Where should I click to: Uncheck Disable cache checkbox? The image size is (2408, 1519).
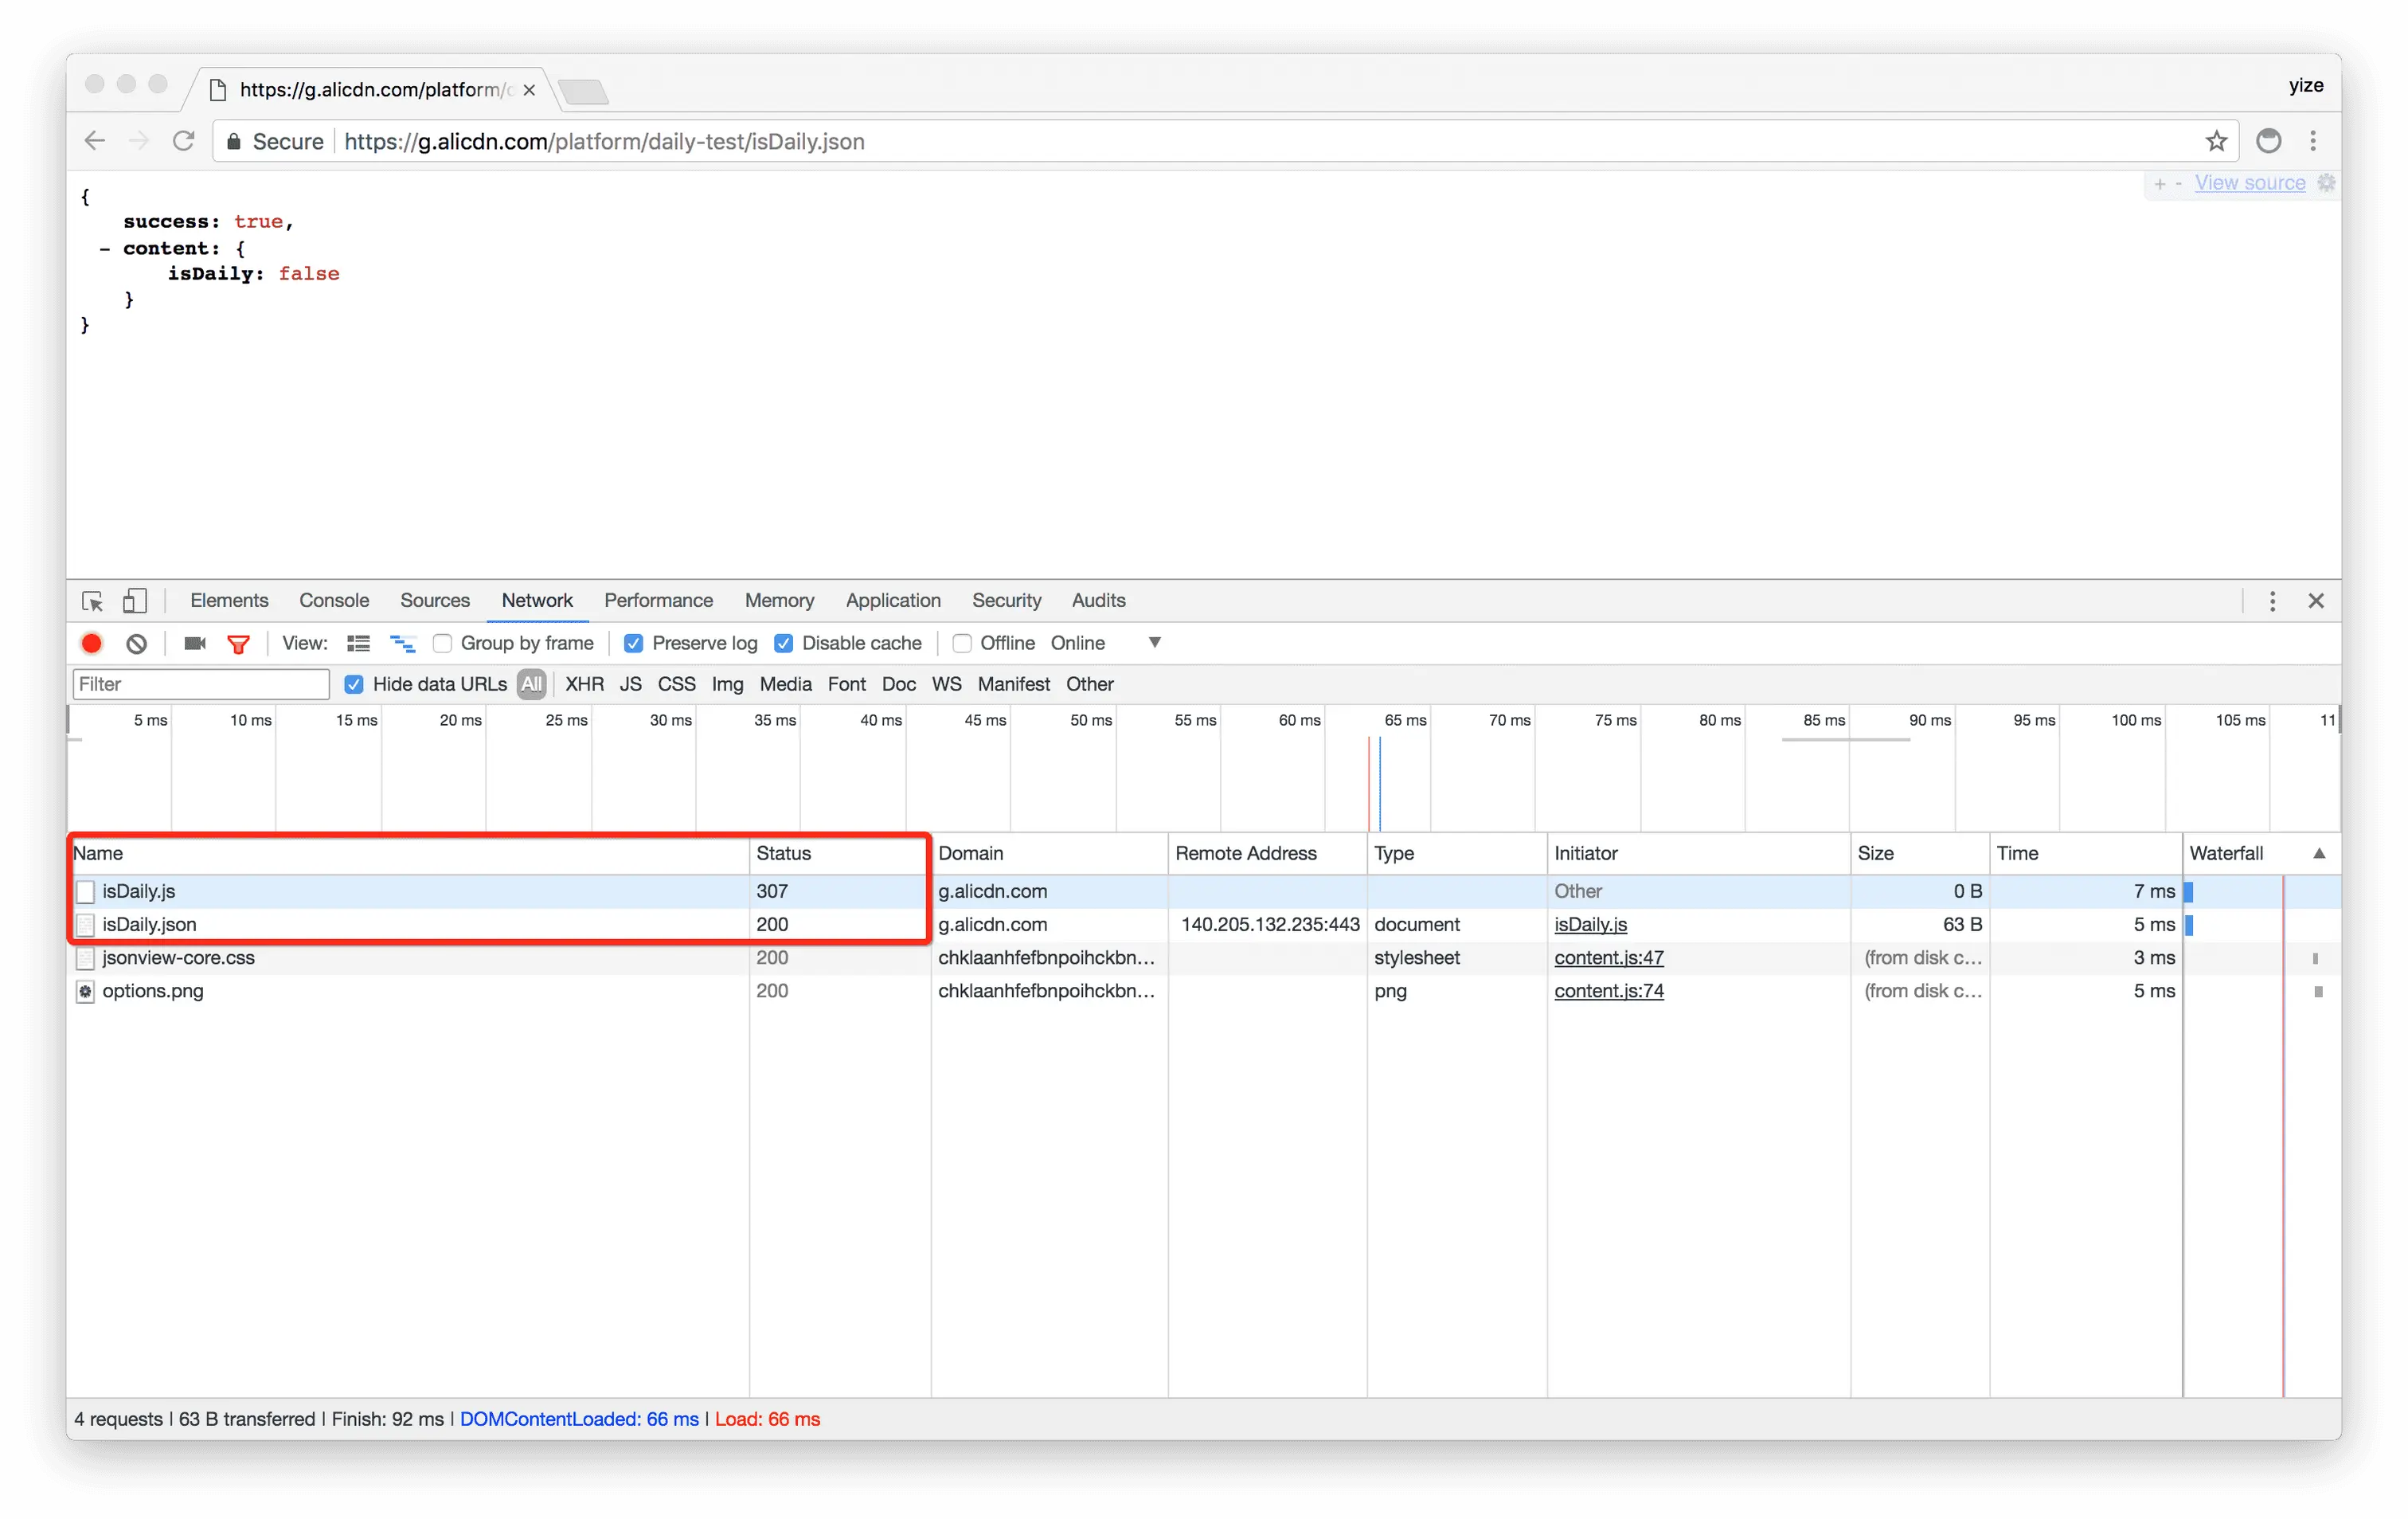[x=784, y=644]
